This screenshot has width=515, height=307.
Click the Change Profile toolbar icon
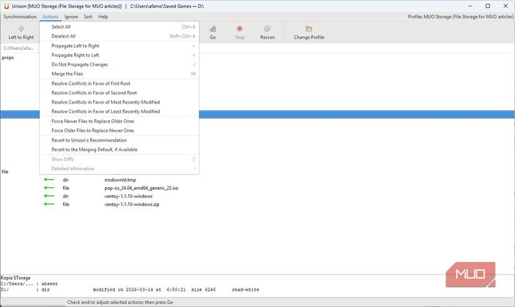309,29
